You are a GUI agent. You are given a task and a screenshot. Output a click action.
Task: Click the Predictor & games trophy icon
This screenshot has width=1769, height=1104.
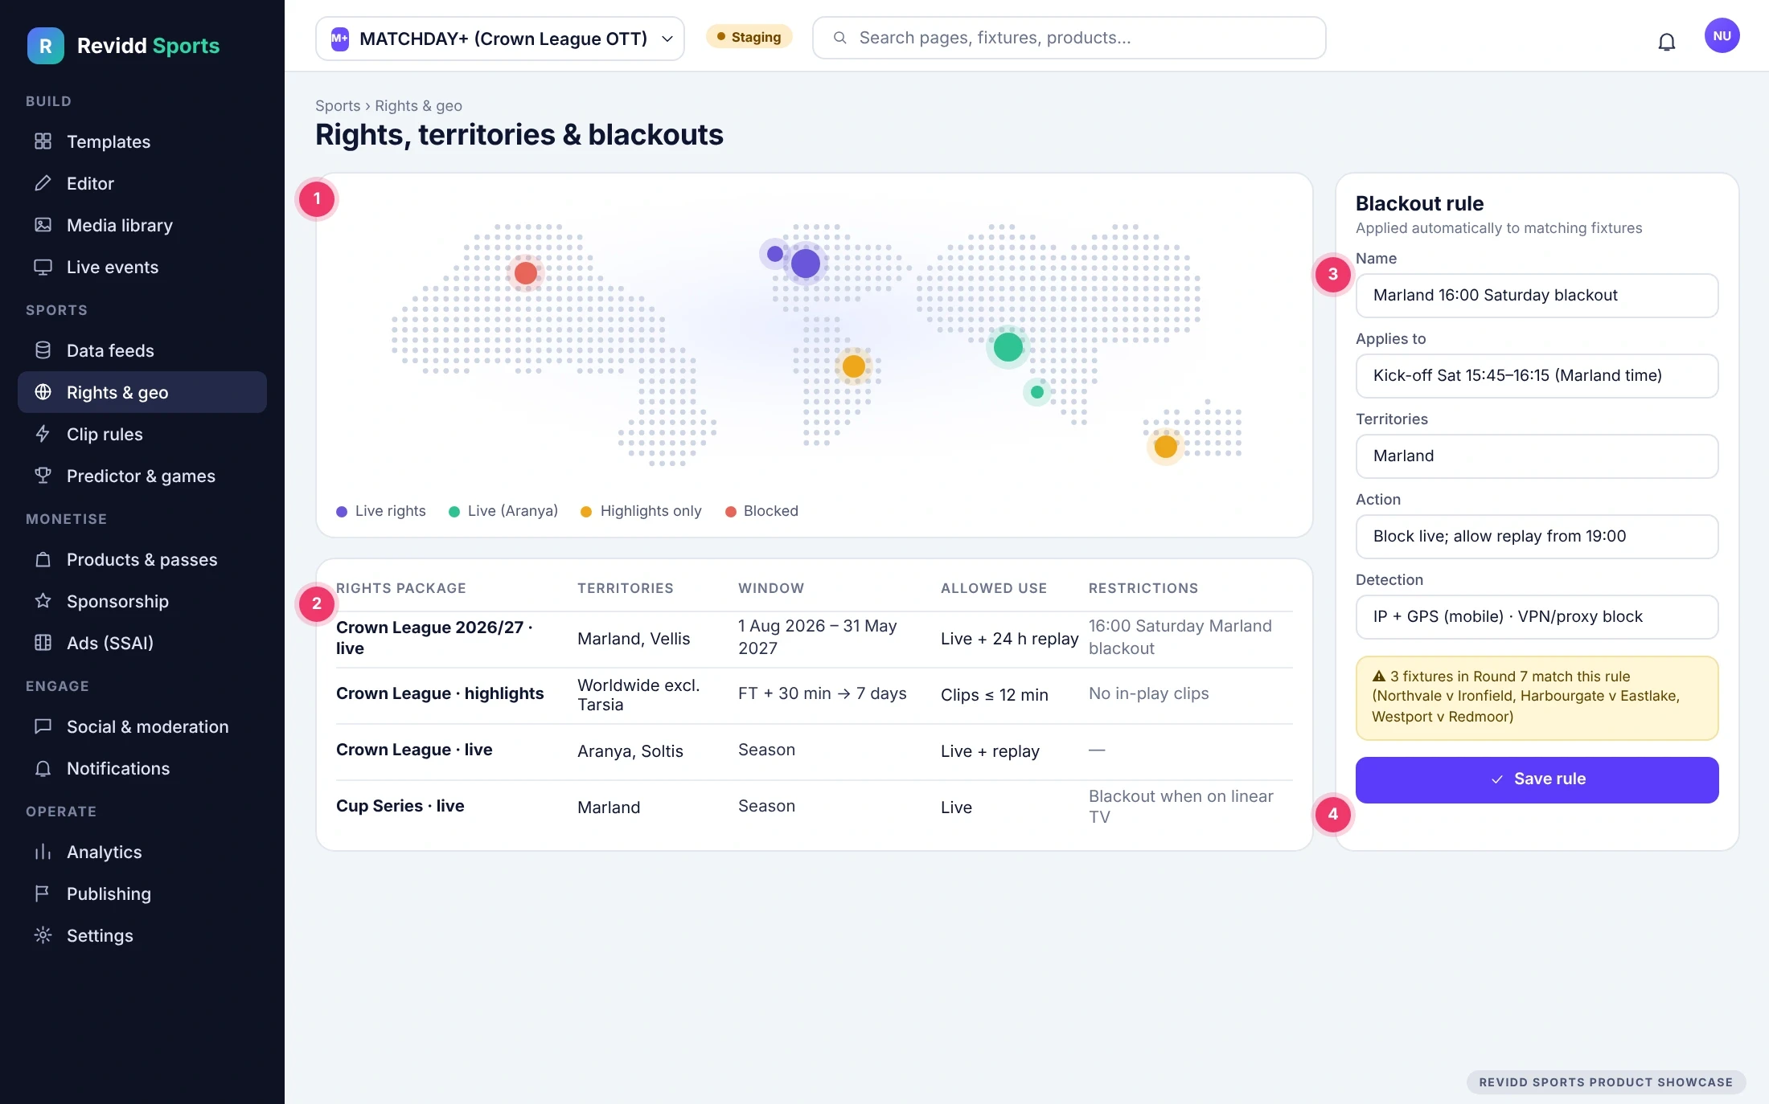(43, 476)
